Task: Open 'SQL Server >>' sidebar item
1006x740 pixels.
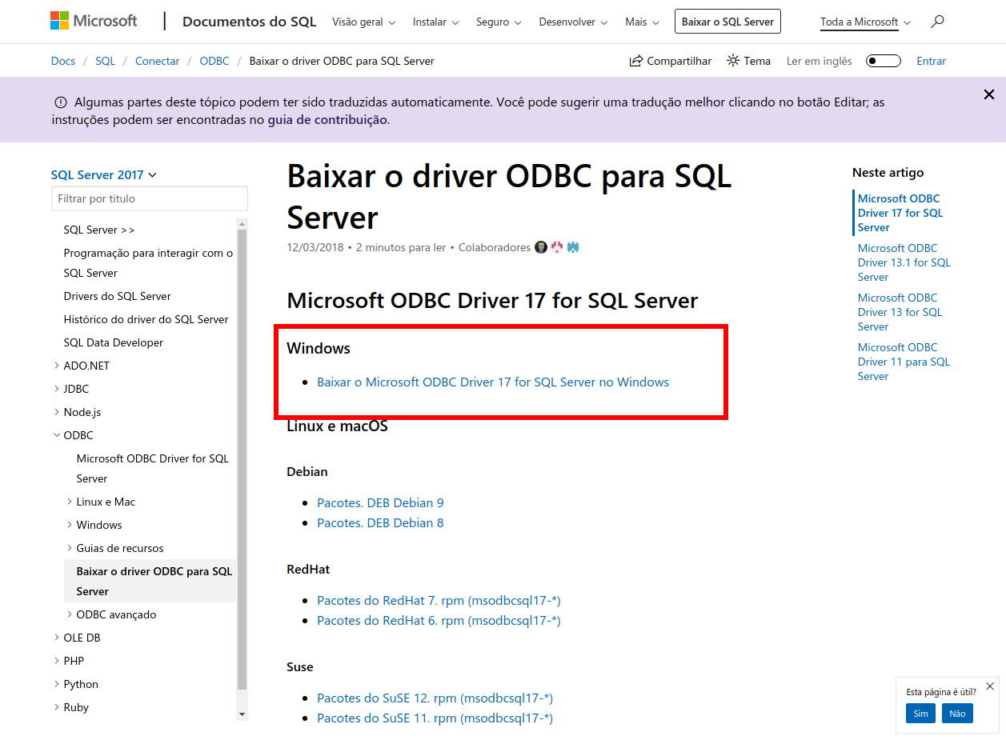Action: [x=99, y=230]
